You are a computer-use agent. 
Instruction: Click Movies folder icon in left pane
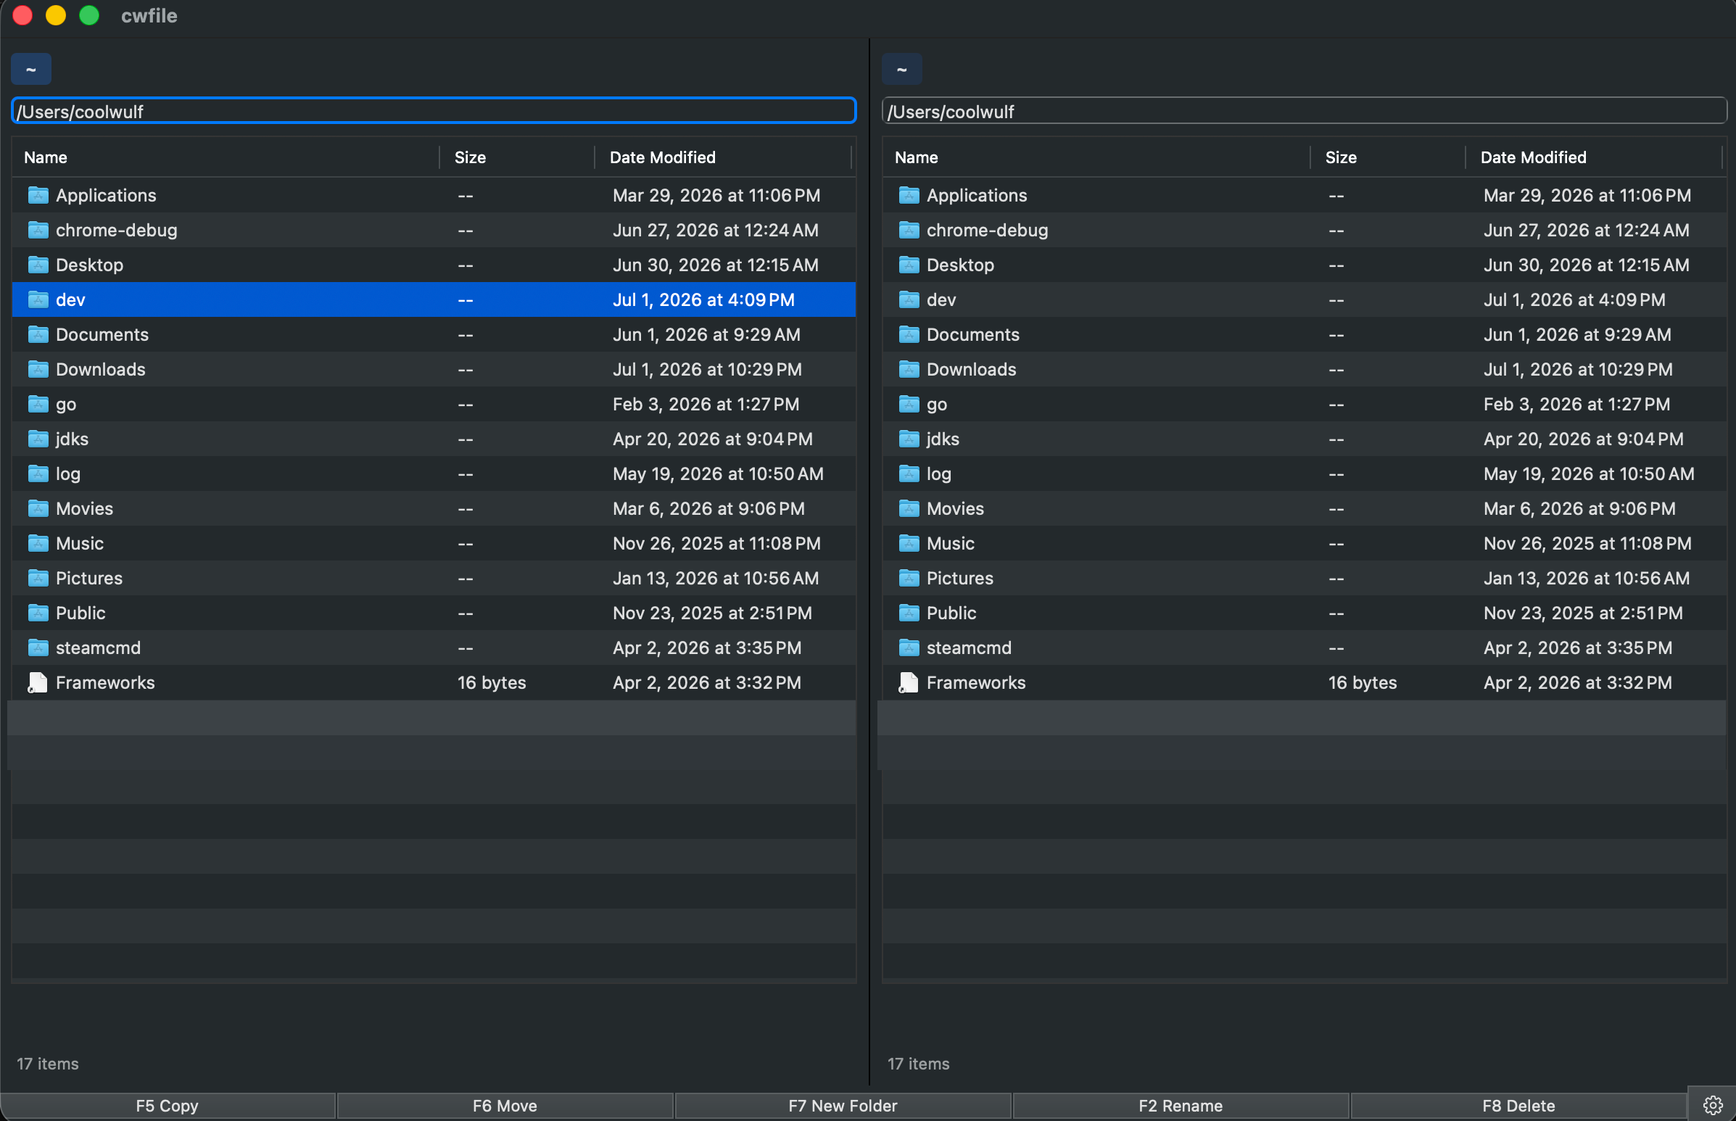click(38, 509)
